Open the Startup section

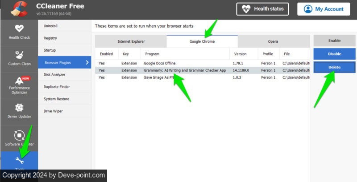pyautogui.click(x=50, y=50)
